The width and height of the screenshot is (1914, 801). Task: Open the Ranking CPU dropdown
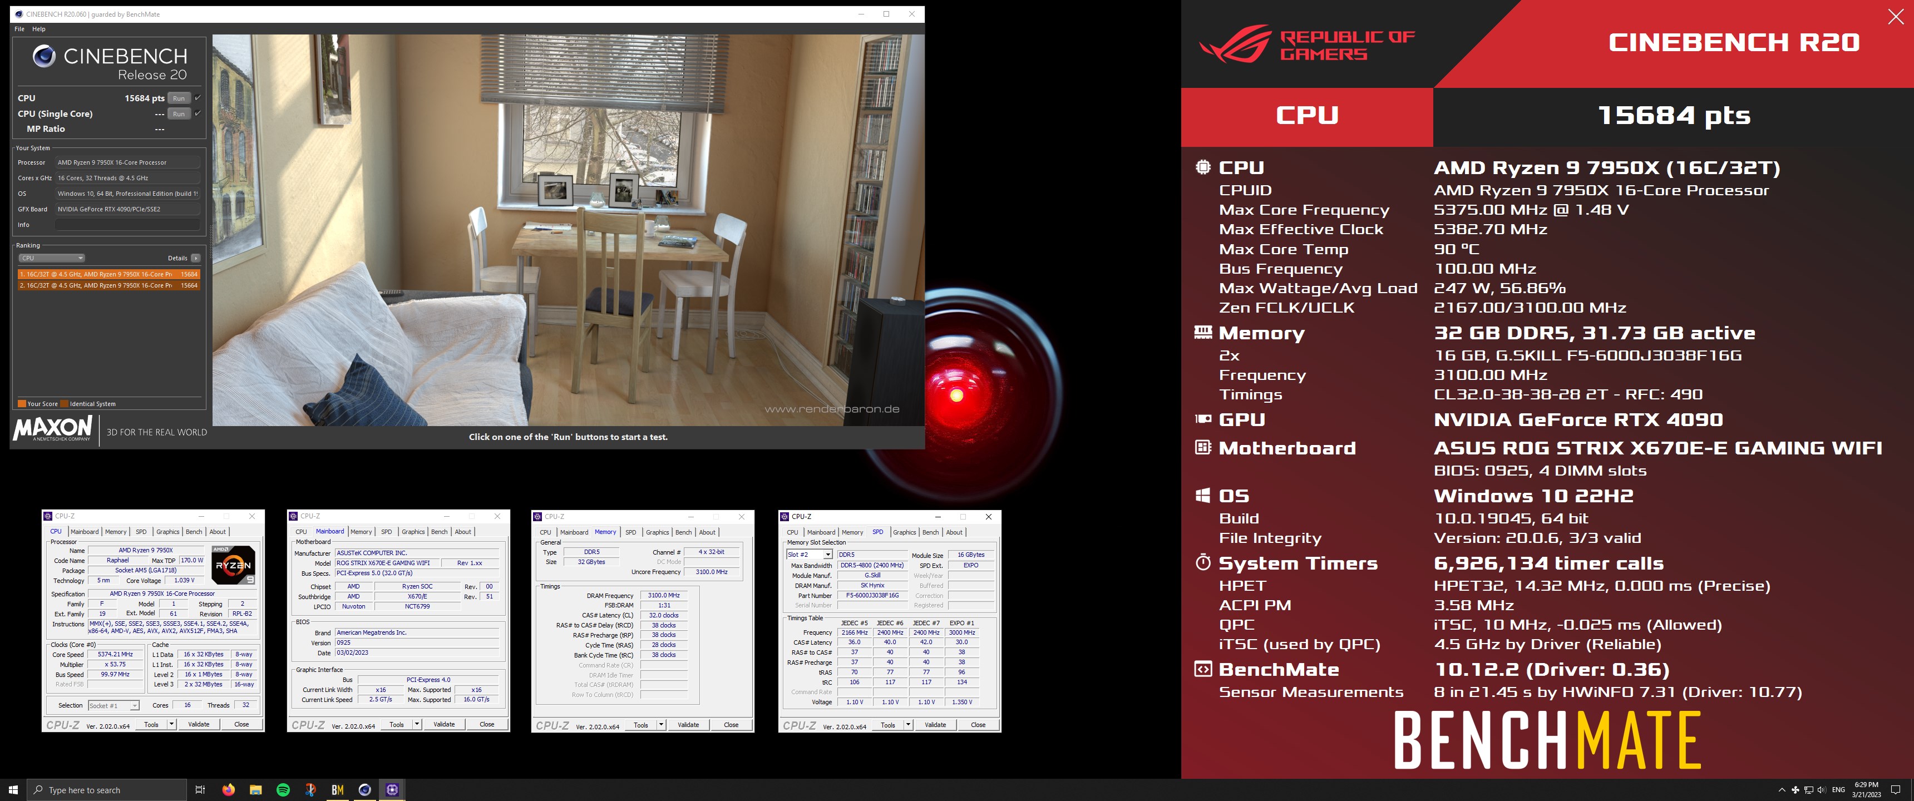tap(51, 258)
